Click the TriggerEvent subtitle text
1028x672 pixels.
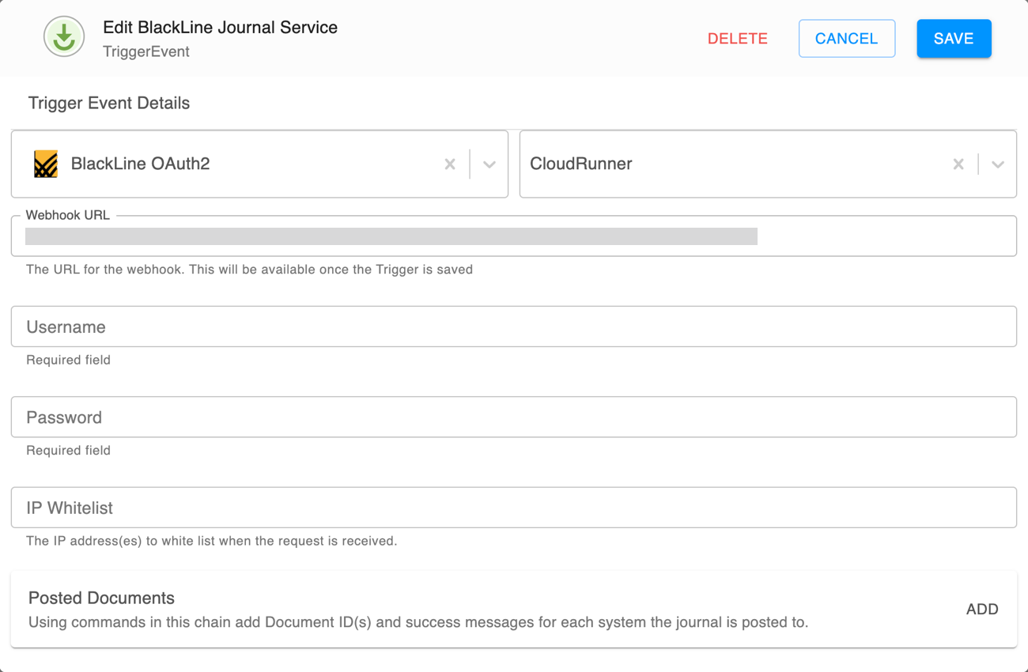[x=146, y=51]
